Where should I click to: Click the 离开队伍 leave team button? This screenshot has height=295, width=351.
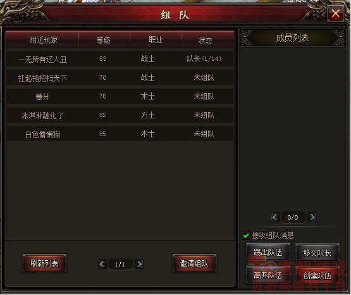(268, 275)
